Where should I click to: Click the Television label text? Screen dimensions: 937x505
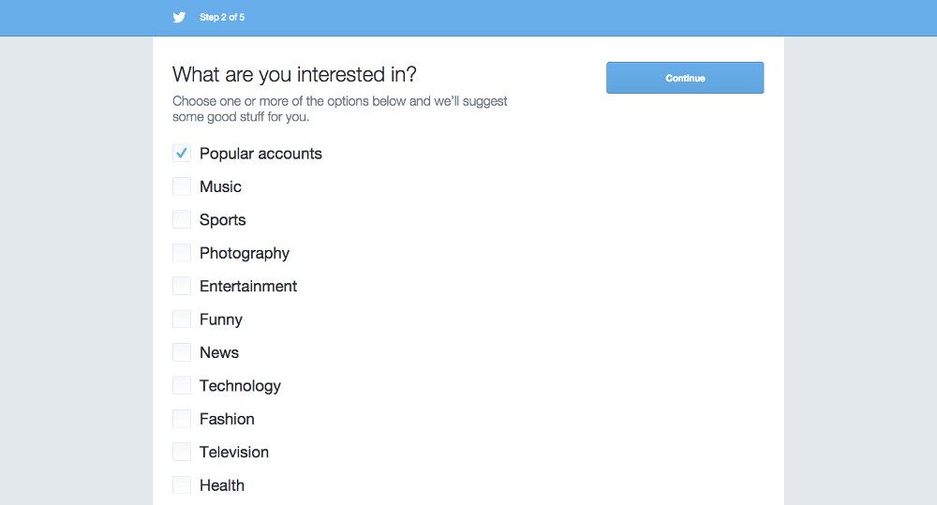(234, 452)
